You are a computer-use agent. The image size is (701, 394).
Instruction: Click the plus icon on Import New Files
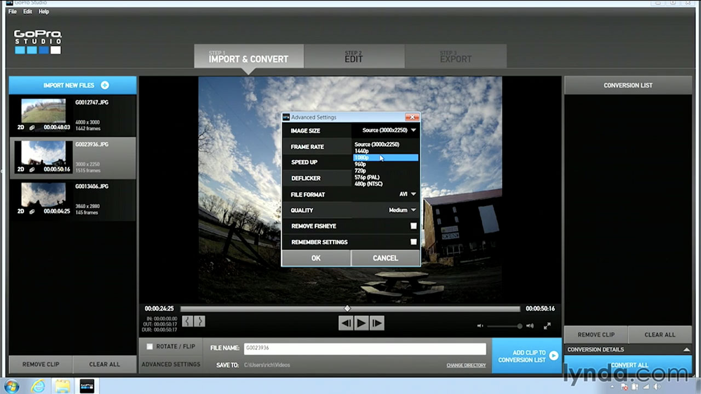(104, 85)
